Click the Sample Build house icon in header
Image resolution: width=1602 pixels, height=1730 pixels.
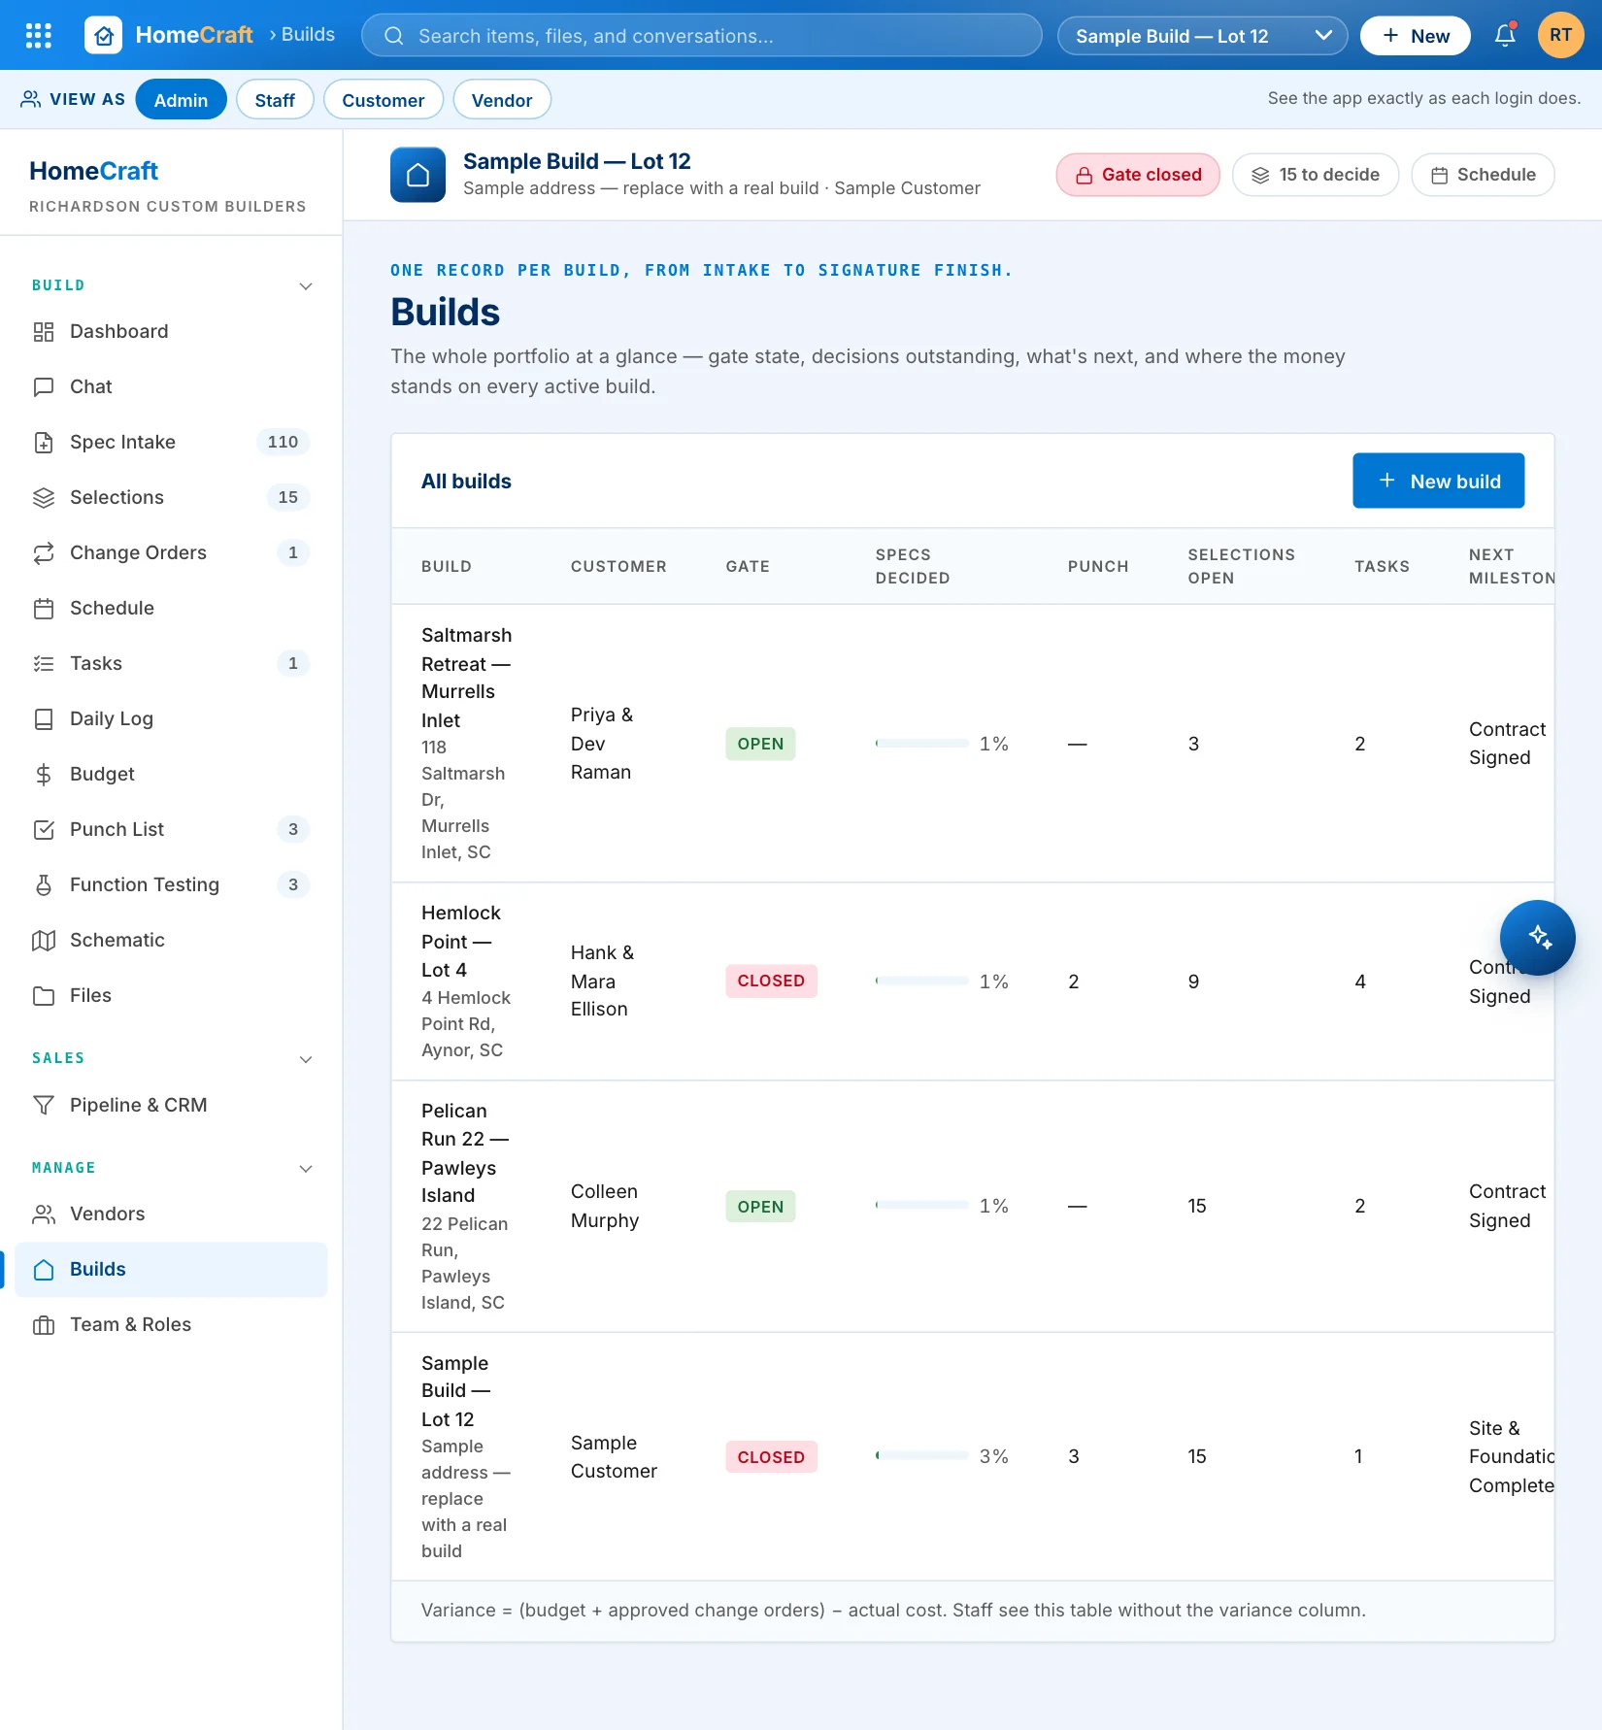(x=417, y=175)
